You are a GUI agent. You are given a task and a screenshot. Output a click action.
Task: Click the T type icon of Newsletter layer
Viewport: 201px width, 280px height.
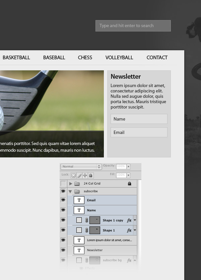[79, 250]
